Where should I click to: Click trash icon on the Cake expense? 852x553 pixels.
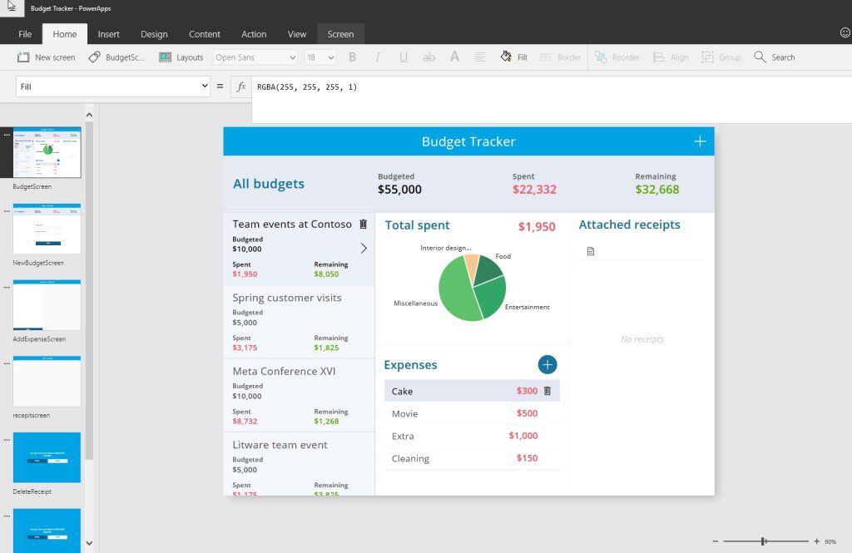(547, 391)
